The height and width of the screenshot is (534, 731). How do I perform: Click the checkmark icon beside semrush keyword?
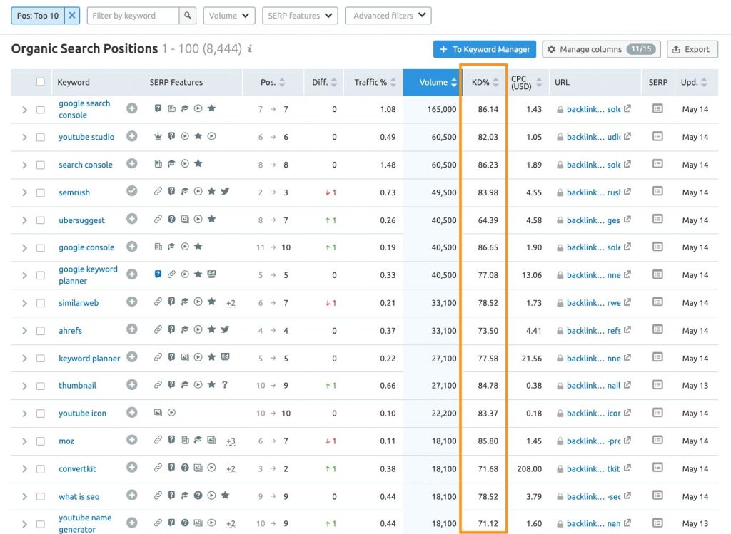pos(131,192)
